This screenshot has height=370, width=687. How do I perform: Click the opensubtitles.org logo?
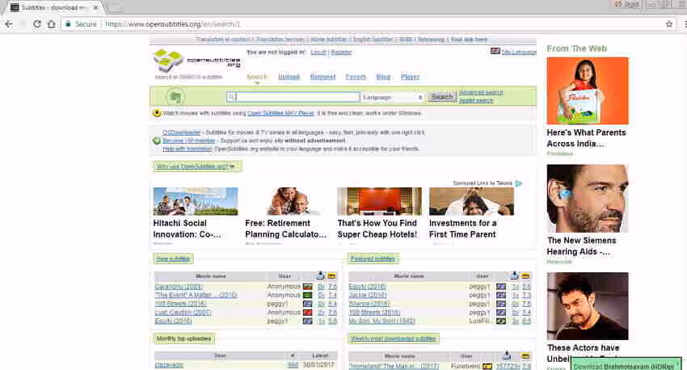(197, 61)
